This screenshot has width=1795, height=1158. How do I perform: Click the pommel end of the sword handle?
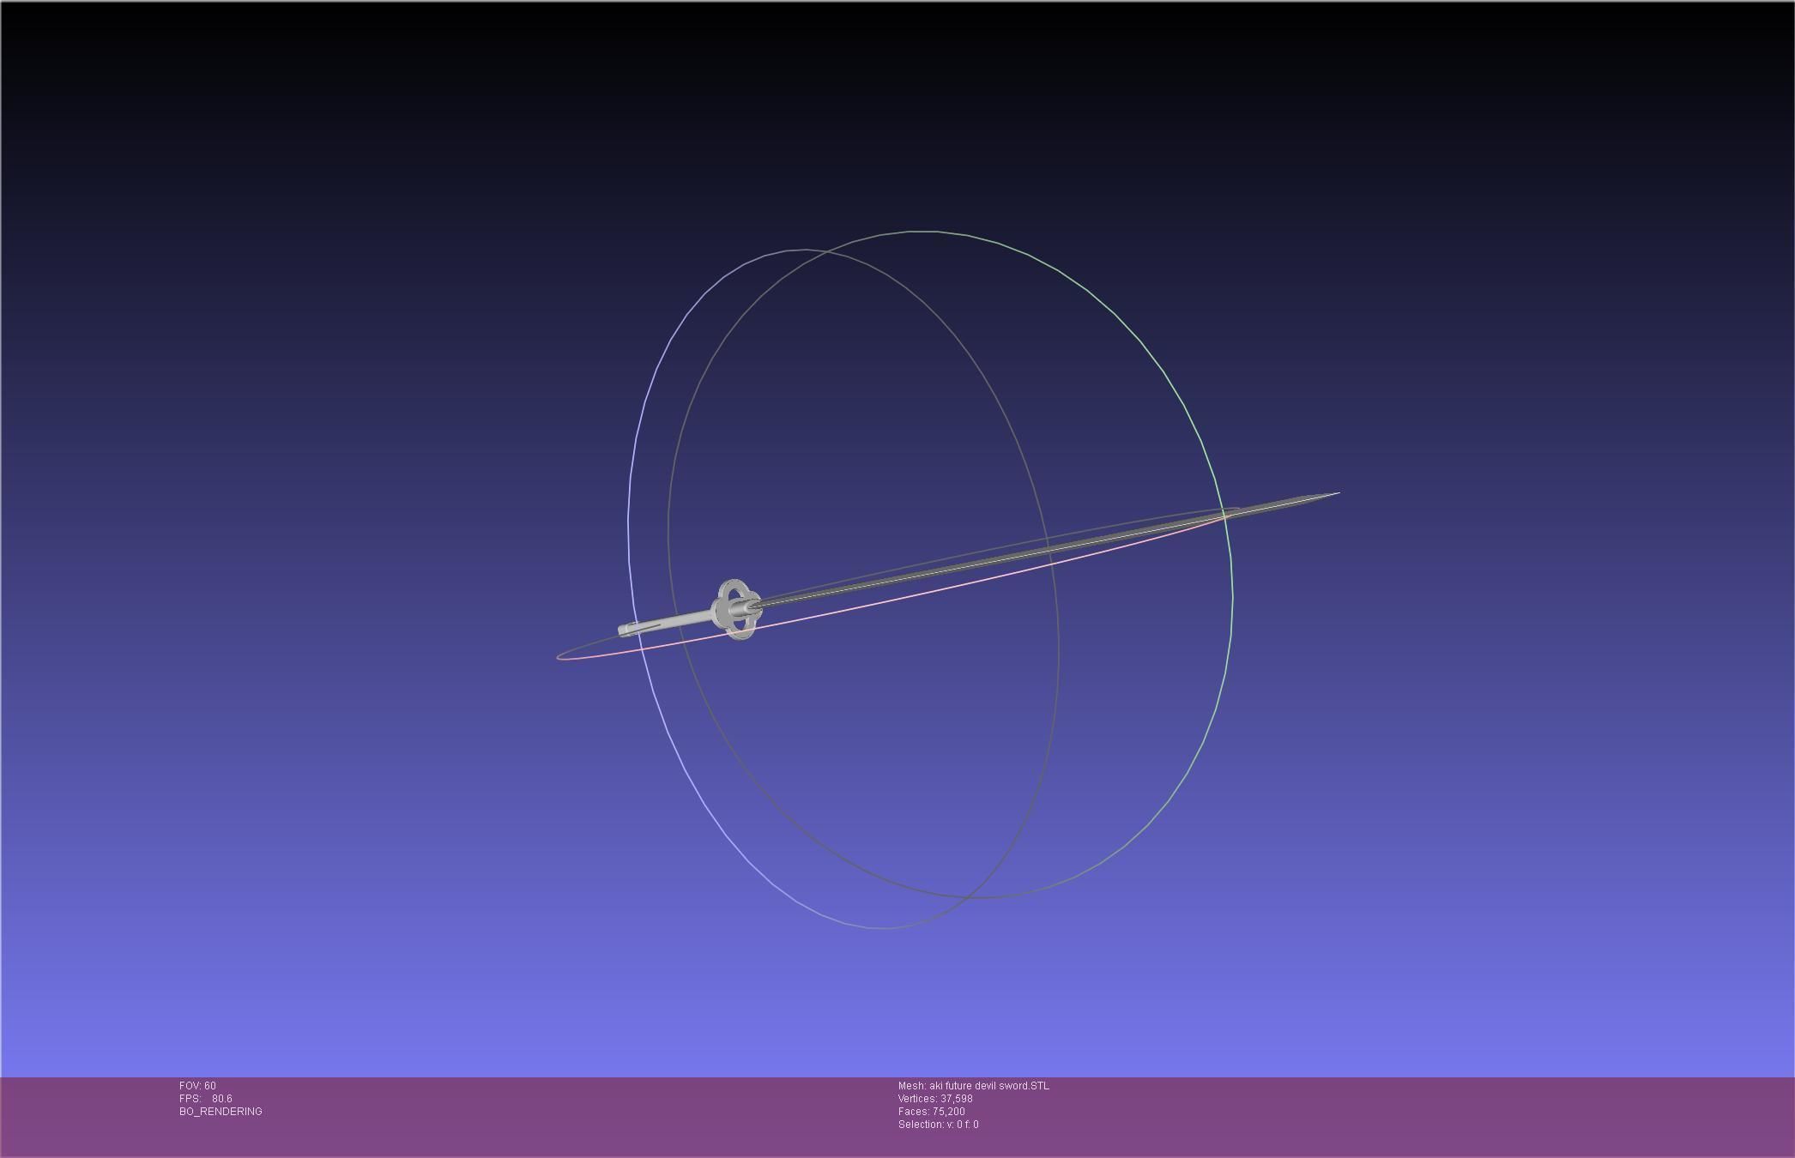[x=623, y=631]
